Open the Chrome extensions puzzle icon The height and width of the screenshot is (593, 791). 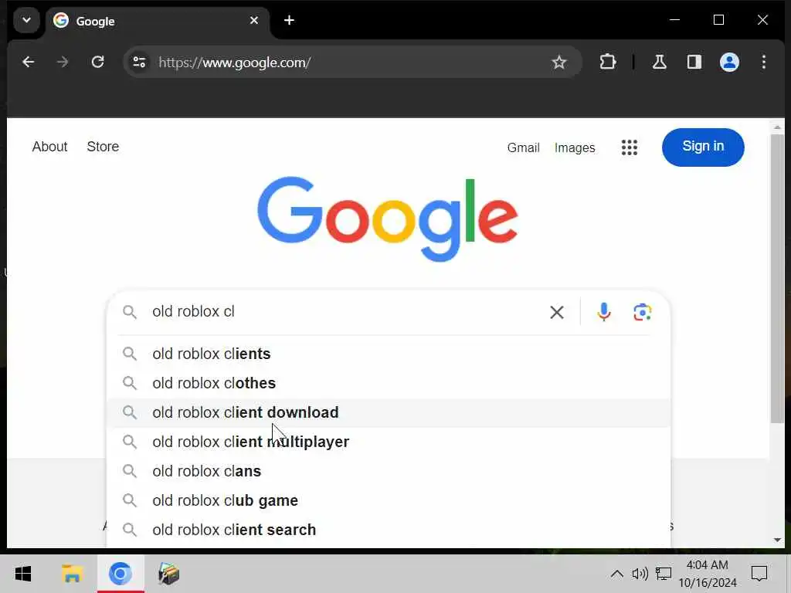608,63
